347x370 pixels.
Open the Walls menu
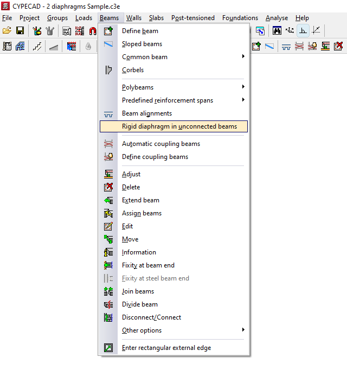(x=134, y=18)
